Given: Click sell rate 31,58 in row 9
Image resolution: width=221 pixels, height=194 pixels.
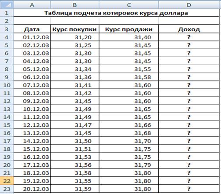Looking at the screenshot, I should (x=129, y=77).
